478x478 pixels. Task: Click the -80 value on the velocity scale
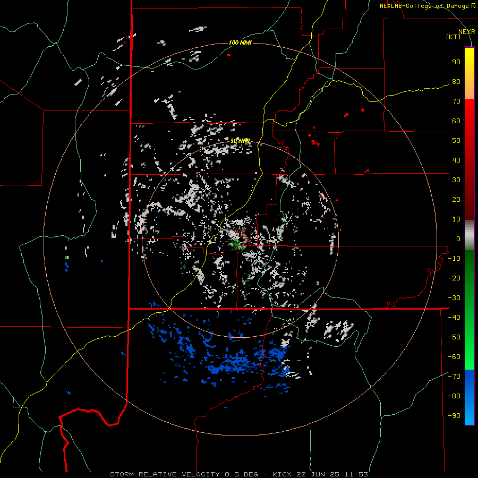454,396
